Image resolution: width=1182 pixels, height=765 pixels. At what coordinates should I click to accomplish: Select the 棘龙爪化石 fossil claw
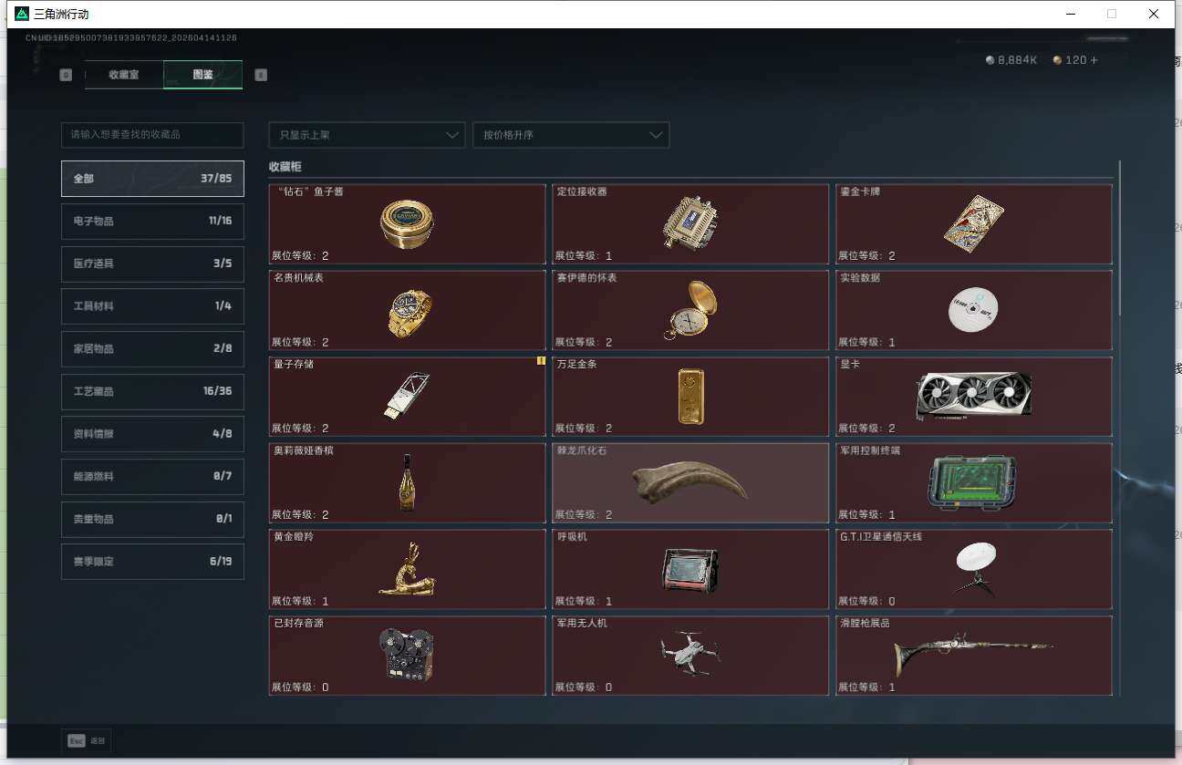pyautogui.click(x=690, y=483)
